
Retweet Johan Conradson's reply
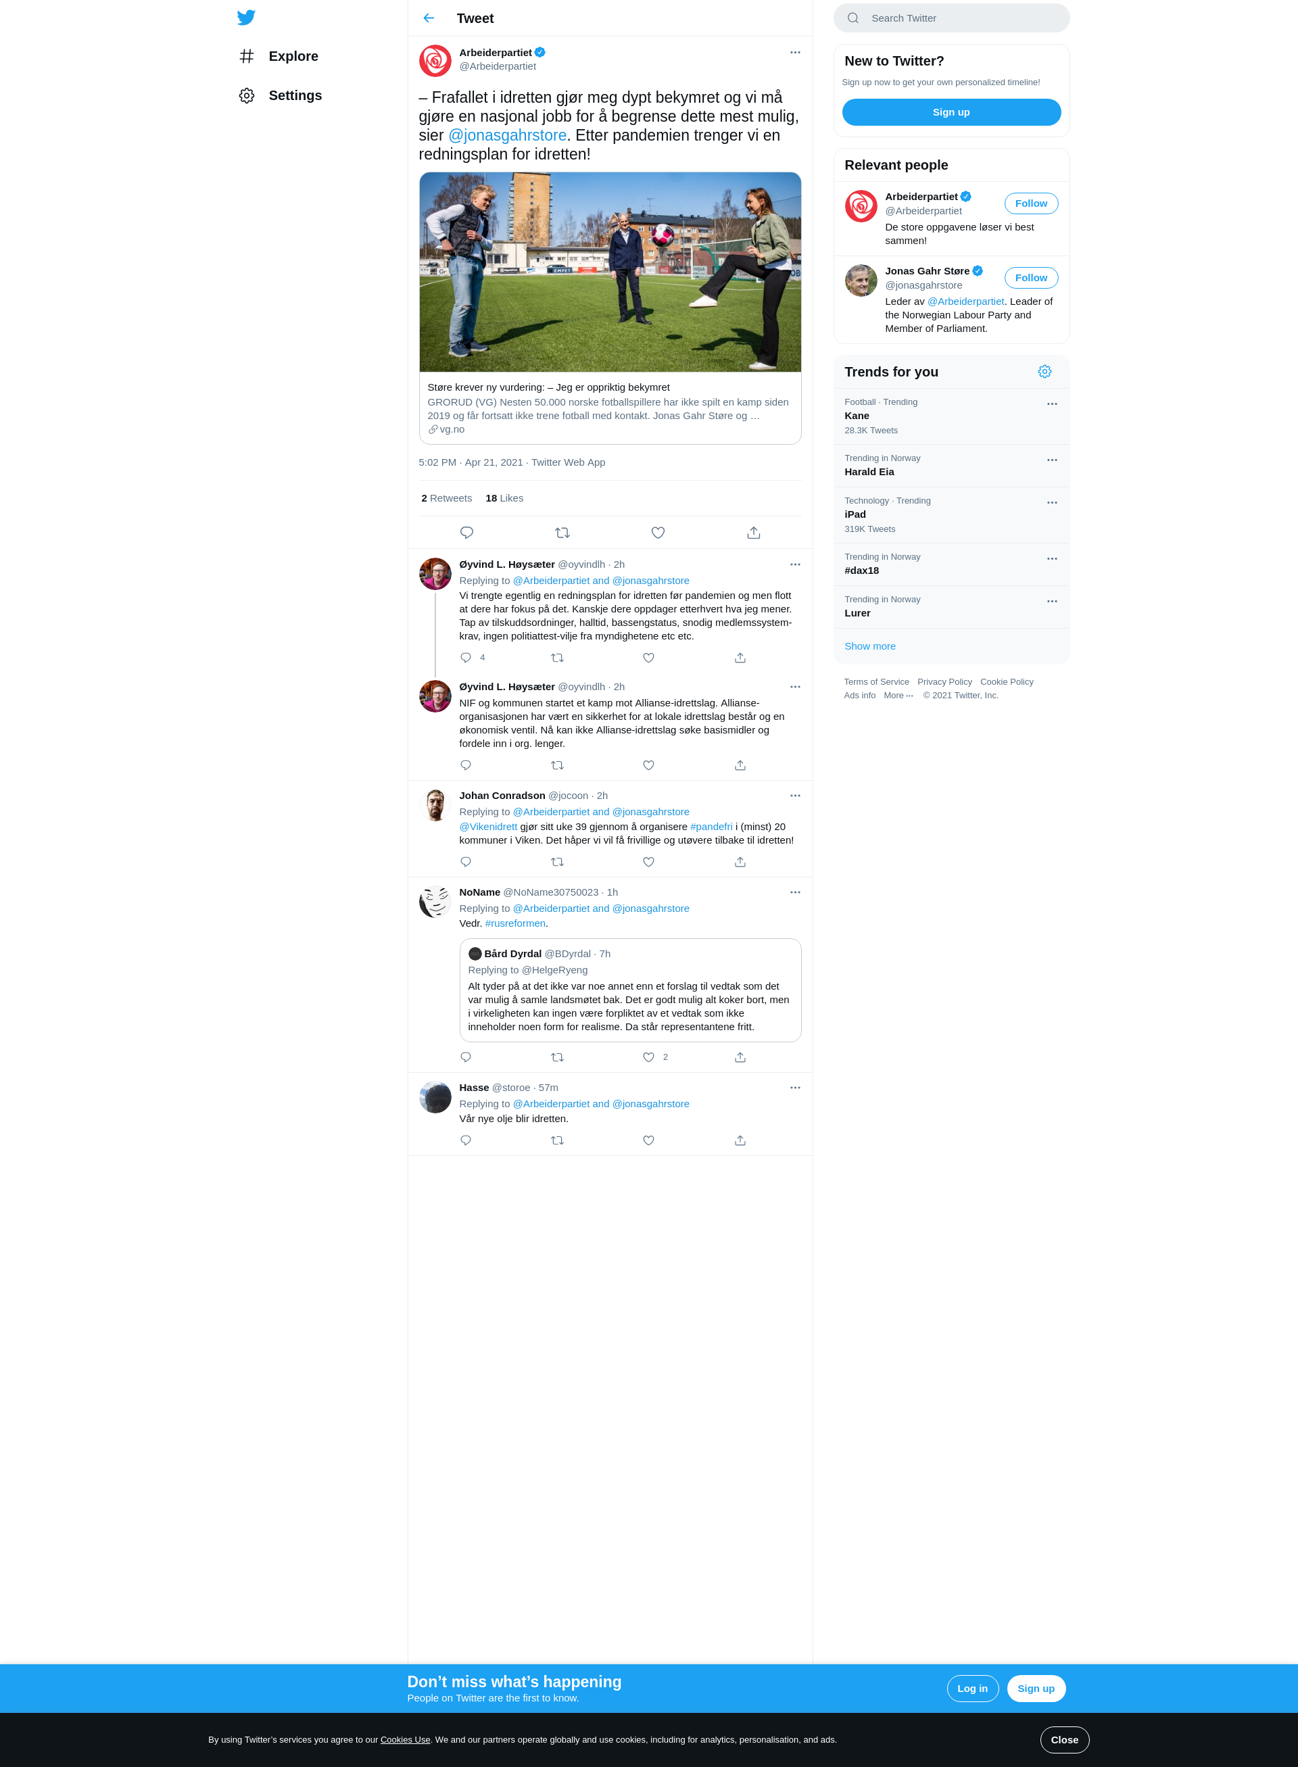(x=557, y=862)
